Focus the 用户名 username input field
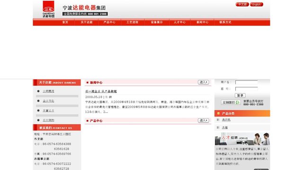 (x=246, y=82)
